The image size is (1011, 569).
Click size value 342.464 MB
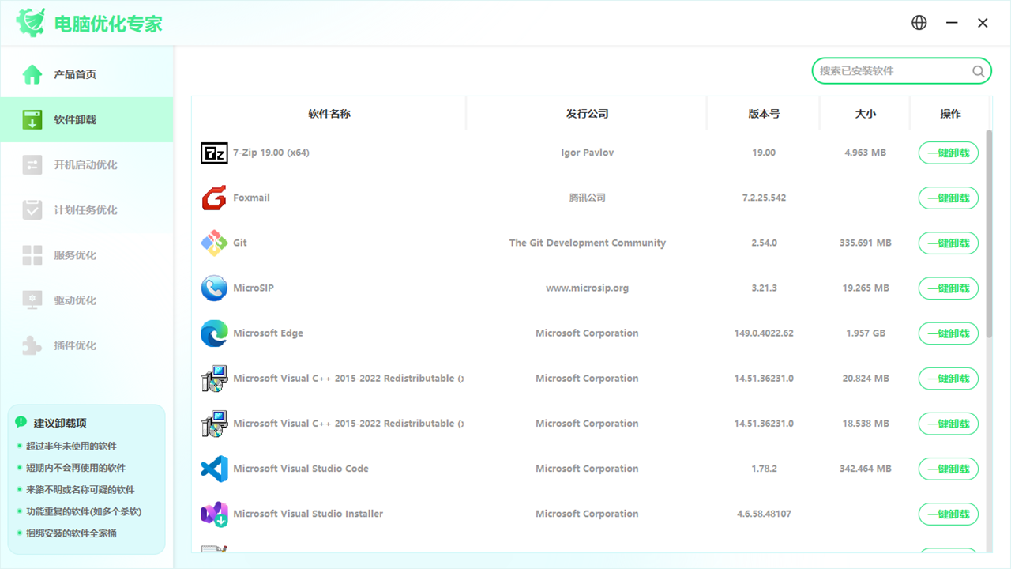coord(865,469)
